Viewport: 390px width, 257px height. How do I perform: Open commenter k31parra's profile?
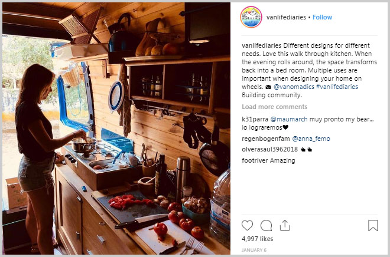[x=255, y=119]
